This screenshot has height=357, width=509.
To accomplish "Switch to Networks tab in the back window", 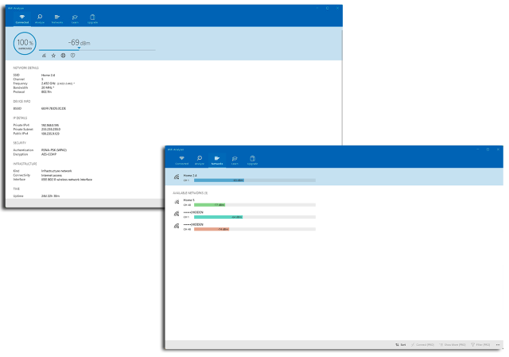I will point(57,17).
